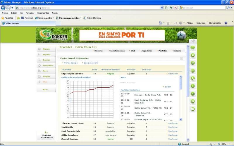Click the green shield icon in right sidebar
234x146 pixels.
193,55
